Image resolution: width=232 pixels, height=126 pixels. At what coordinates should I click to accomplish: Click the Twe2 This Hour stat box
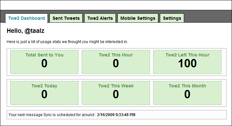[116, 62]
